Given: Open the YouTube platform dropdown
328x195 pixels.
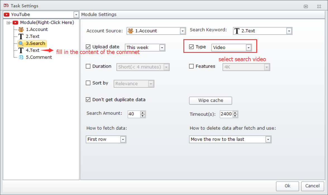Looking at the screenshot, I should [x=76, y=14].
